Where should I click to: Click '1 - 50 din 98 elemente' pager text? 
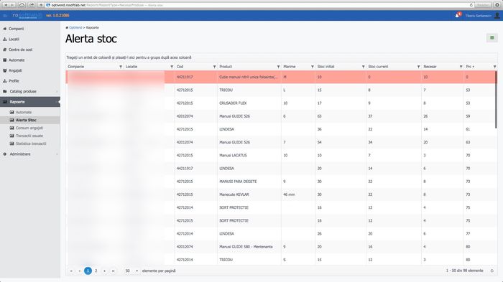click(x=464, y=271)
